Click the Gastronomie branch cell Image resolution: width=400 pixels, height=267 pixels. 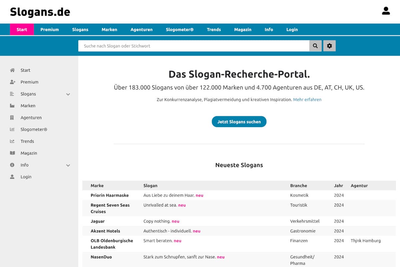point(303,231)
